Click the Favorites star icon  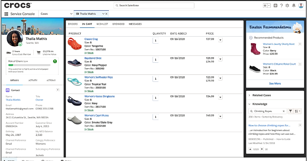[x=265, y=6]
